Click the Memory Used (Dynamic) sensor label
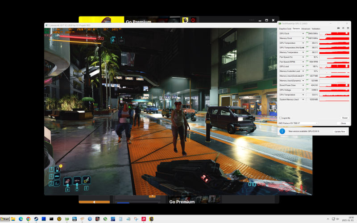This screenshot has height=223, width=357. point(291,81)
